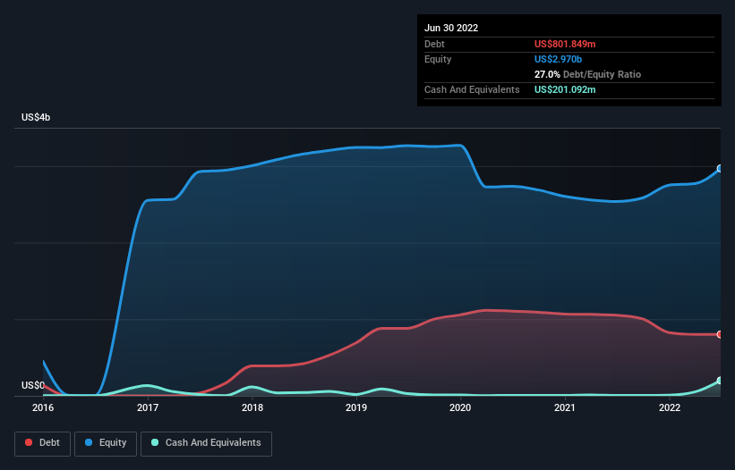Click the Jun 30 2022 tooltip date
The image size is (735, 470).
(451, 28)
